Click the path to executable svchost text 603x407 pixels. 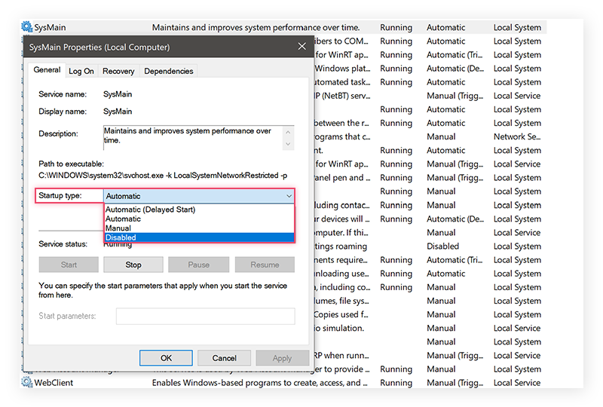(x=163, y=176)
